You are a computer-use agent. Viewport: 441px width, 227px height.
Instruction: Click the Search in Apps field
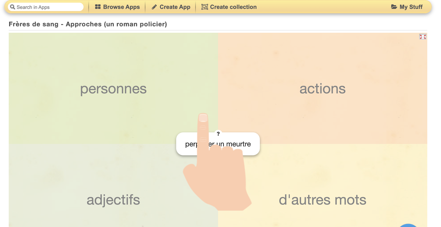pos(46,7)
